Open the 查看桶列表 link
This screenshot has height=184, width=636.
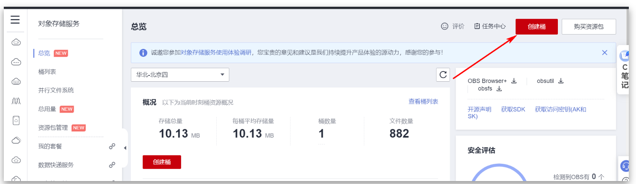(423, 101)
